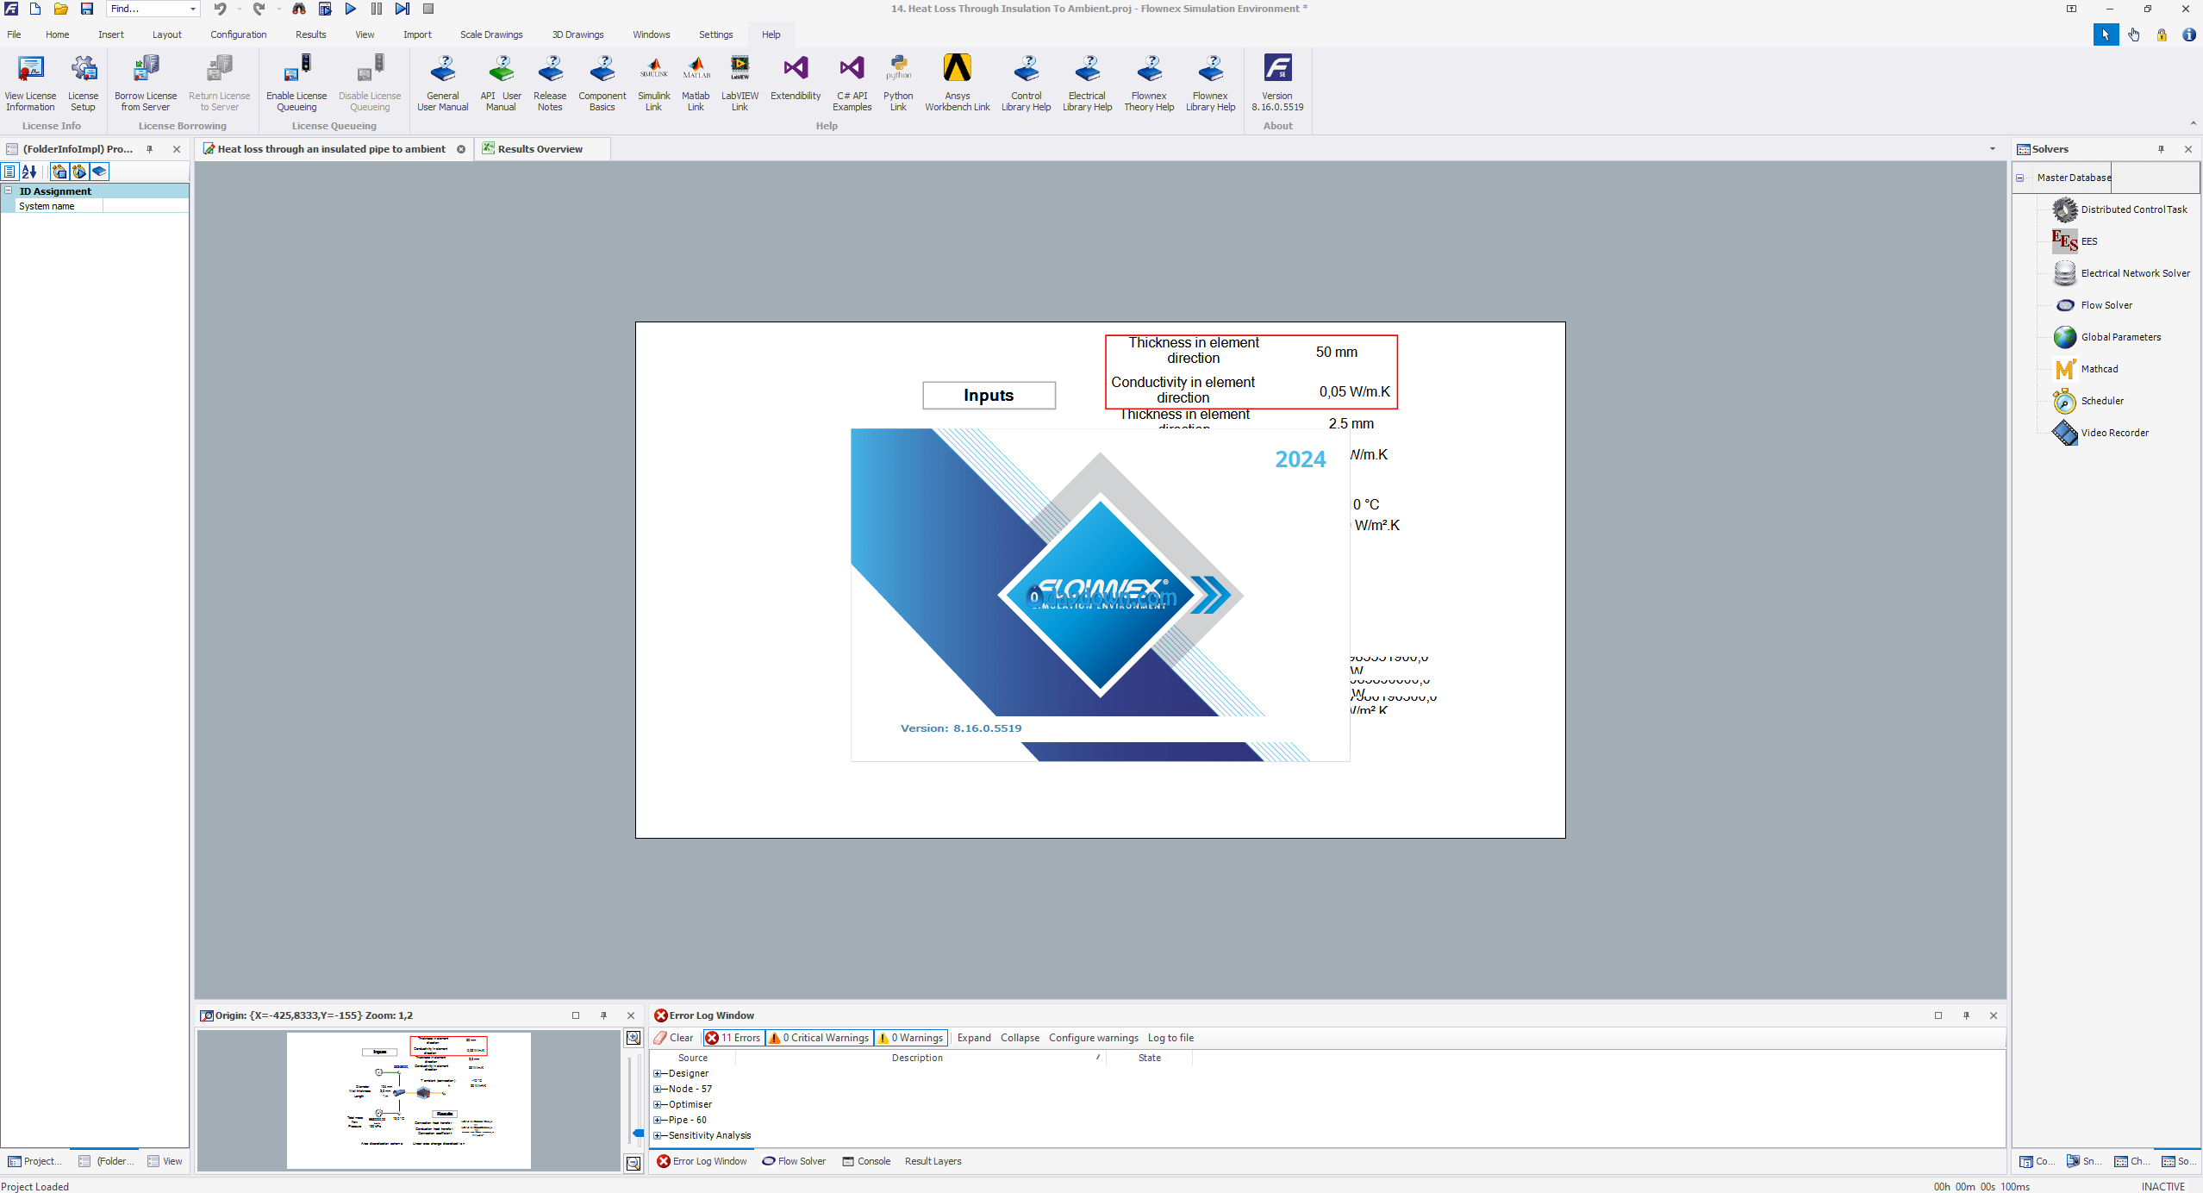Toggle categorized view in property panel
Viewport: 2203px width, 1193px height.
click(10, 172)
